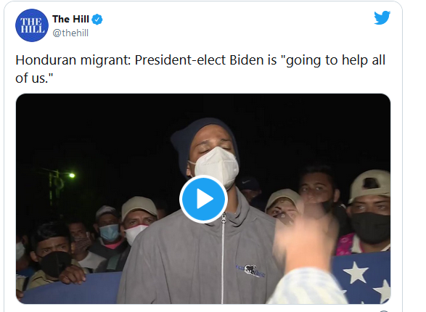Click the logo on the gray hoodie
This screenshot has width=426, height=312.
(250, 270)
